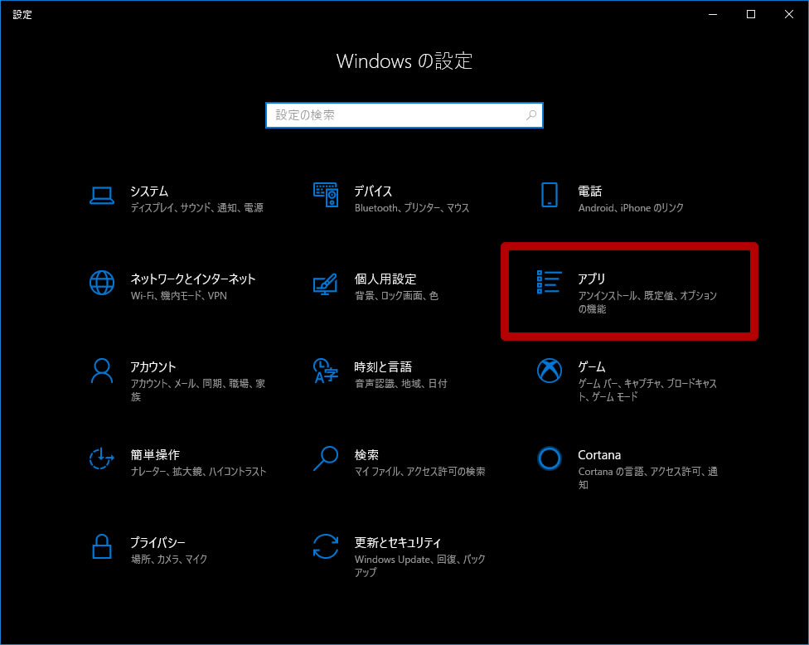The image size is (809, 645).
Task: Select the 電話 title link
Action: 589,191
